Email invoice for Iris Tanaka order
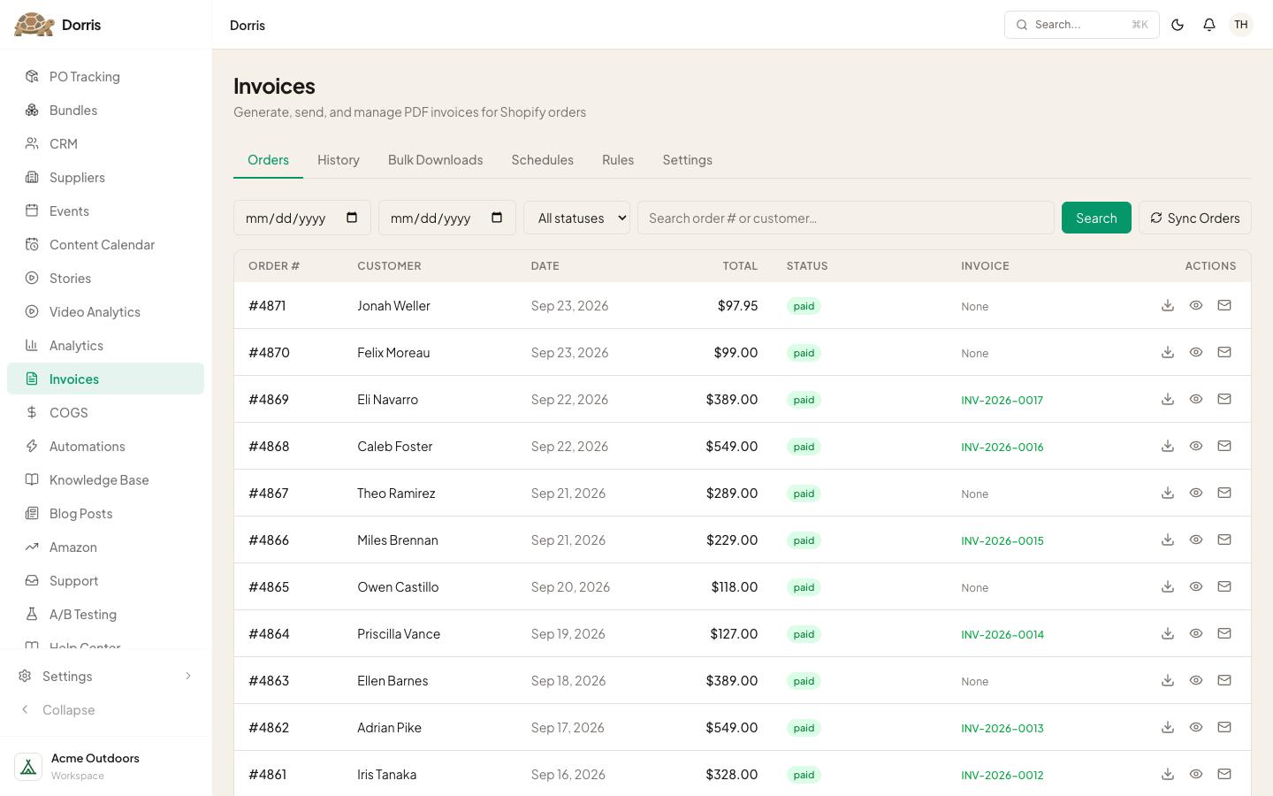This screenshot has height=796, width=1273. (x=1224, y=774)
